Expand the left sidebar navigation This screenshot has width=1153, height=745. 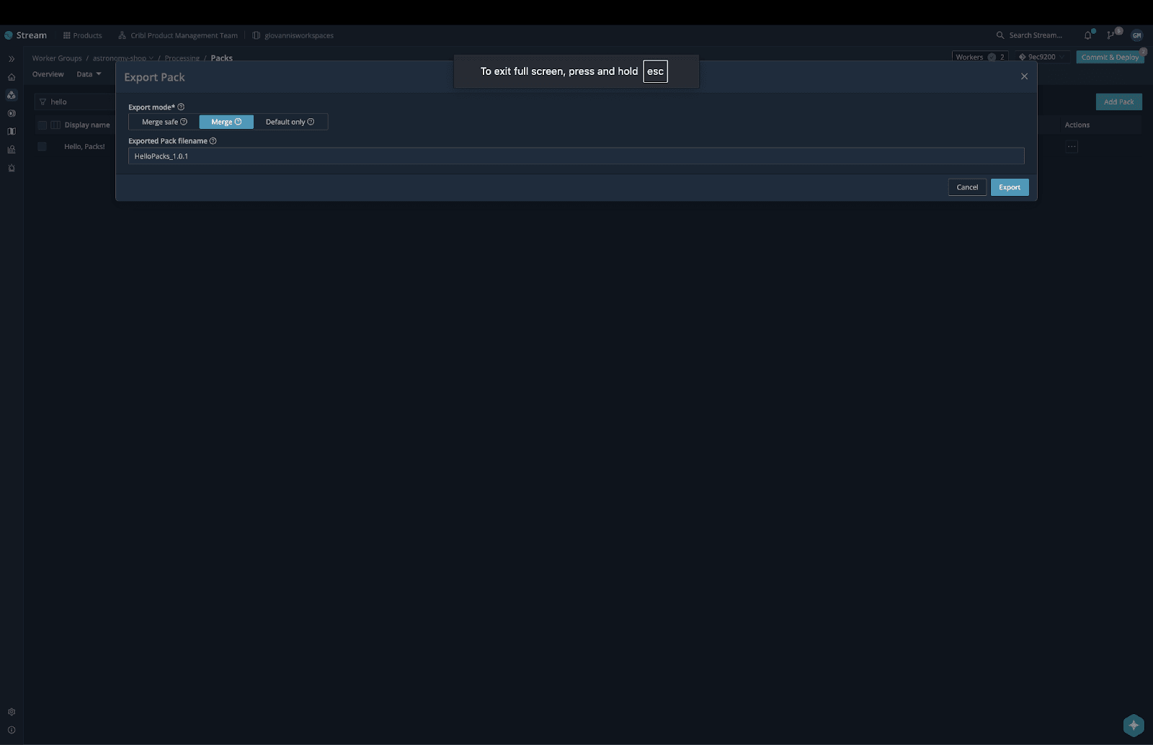(x=12, y=59)
